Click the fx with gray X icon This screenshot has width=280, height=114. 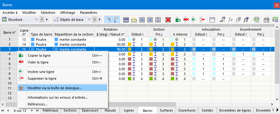click(238, 20)
